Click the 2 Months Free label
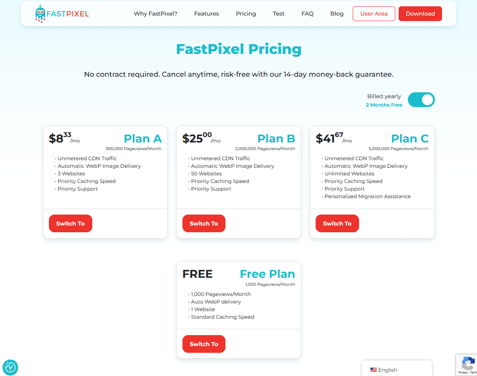Viewport: 477px width, 376px height. coord(384,105)
